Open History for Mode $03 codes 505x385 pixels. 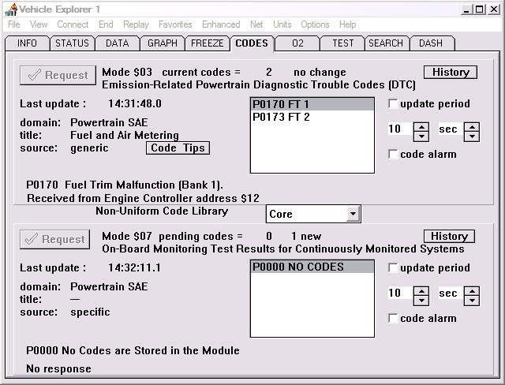click(450, 73)
